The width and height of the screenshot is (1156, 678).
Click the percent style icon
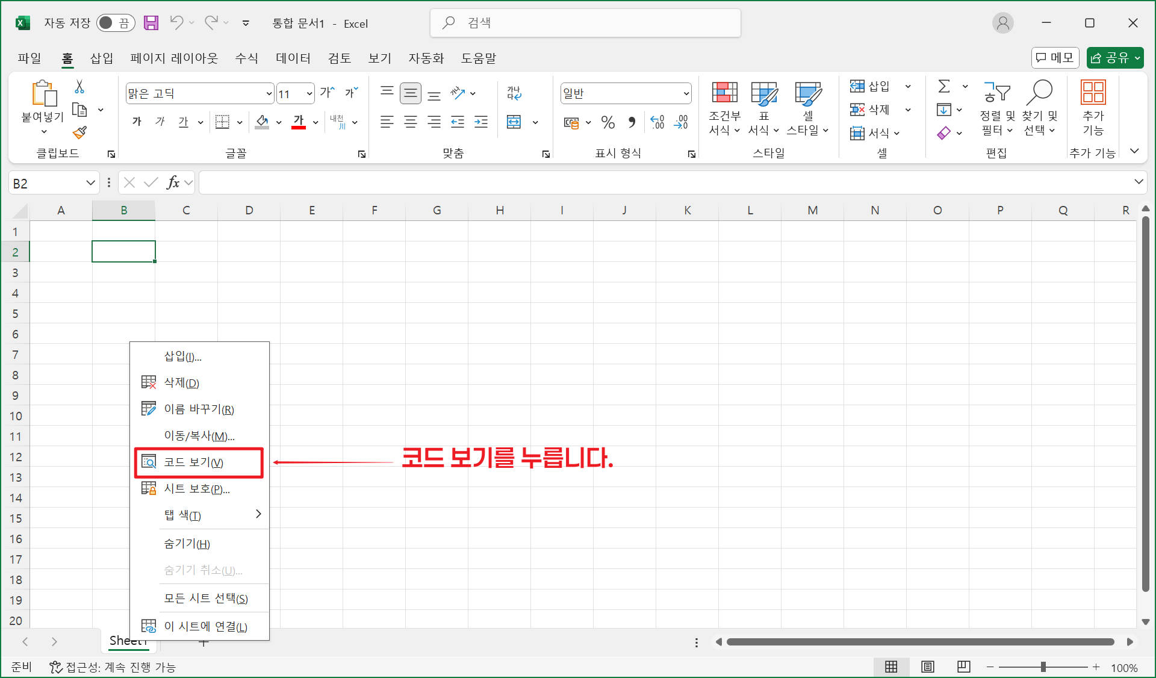608,122
